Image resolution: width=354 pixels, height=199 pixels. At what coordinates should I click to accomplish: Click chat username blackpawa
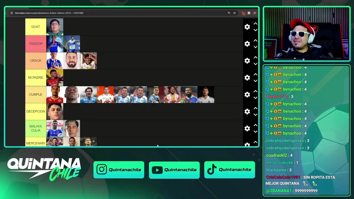coord(276,170)
